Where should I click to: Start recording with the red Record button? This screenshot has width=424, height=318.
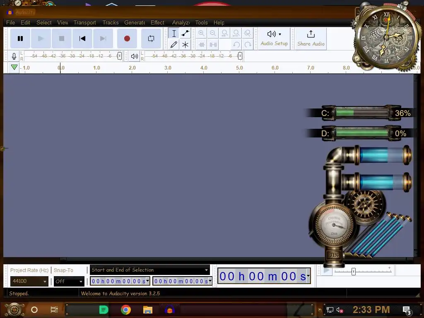(127, 39)
